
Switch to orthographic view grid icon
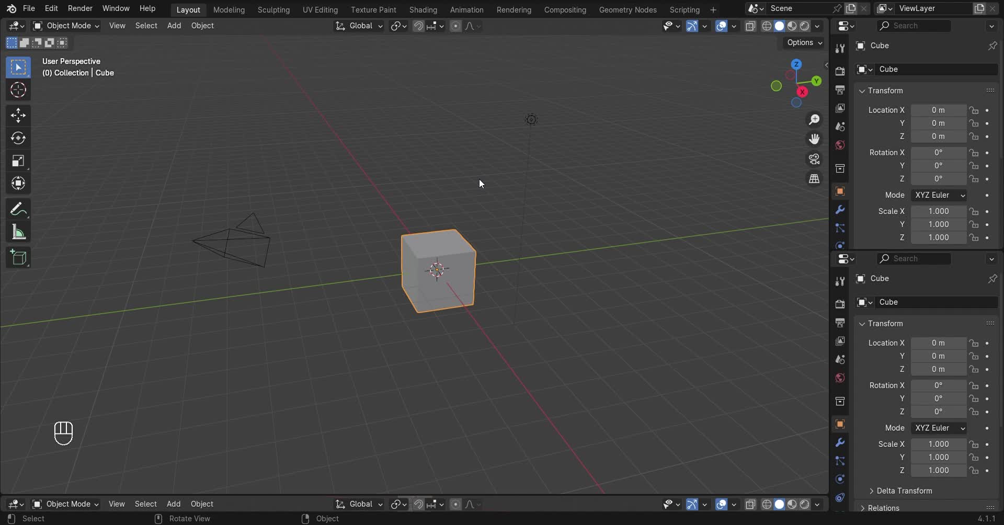[814, 179]
